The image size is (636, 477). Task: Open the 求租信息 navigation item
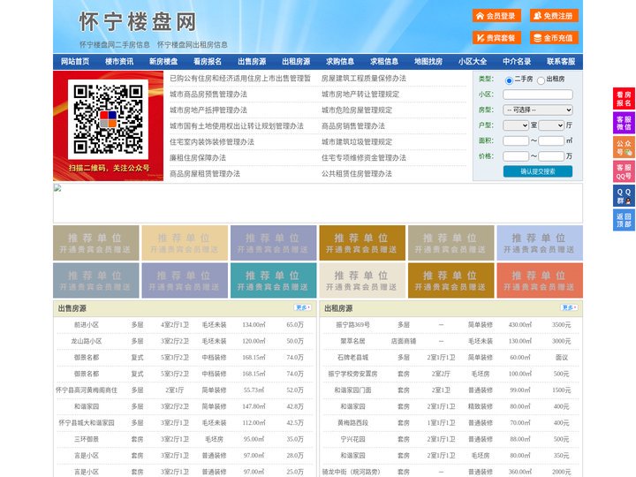point(384,61)
